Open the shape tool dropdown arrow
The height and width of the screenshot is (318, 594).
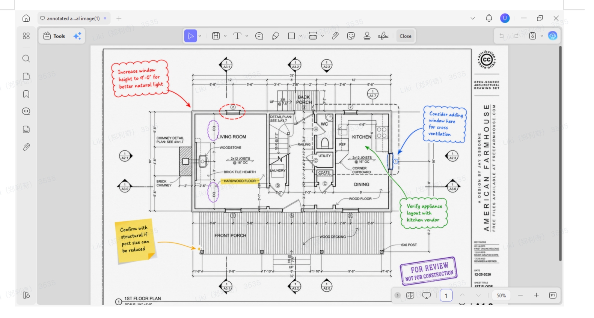point(300,36)
